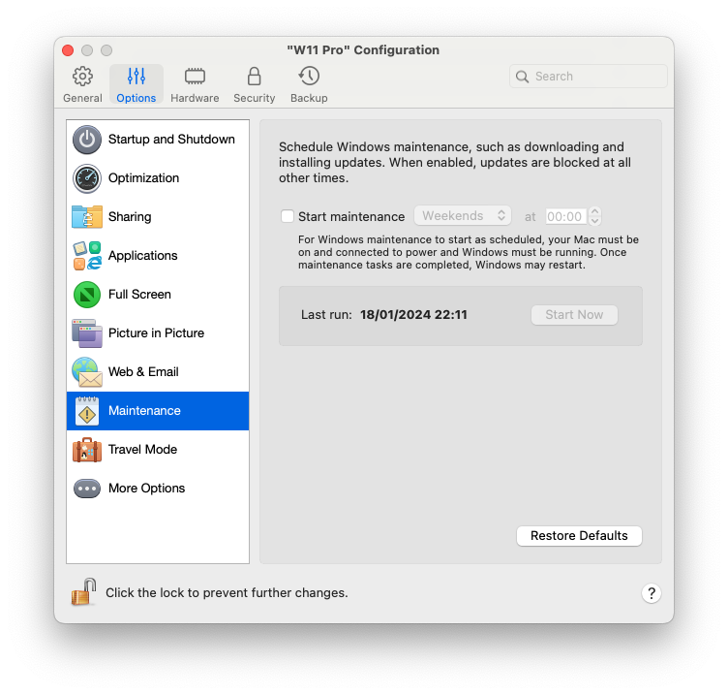Select the Applications icon in sidebar
This screenshot has width=728, height=695.
pyautogui.click(x=87, y=256)
